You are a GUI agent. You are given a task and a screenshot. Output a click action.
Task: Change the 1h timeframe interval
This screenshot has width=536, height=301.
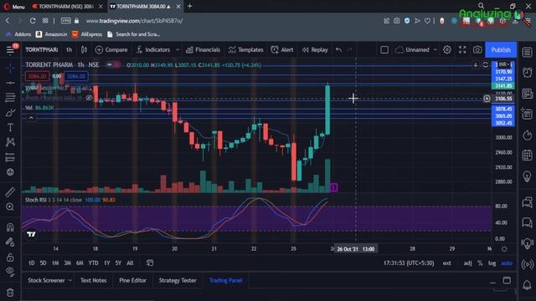(x=69, y=50)
